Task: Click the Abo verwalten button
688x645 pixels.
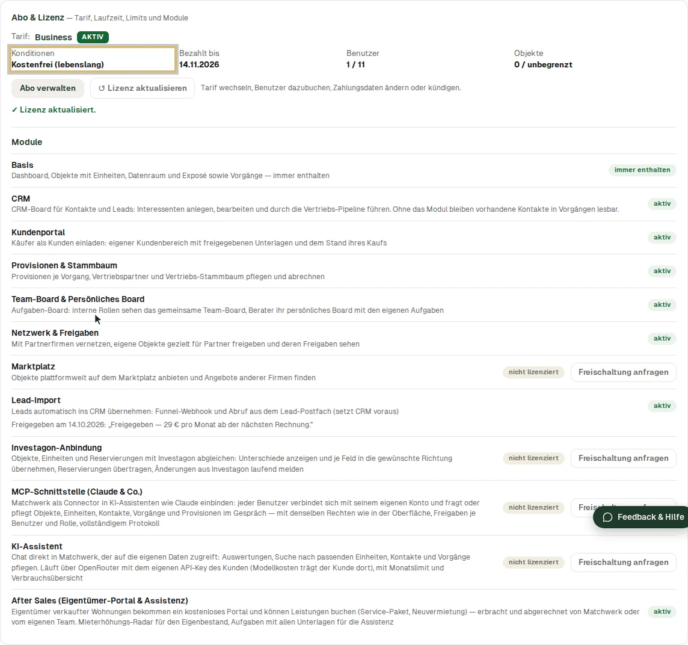Action: [48, 88]
